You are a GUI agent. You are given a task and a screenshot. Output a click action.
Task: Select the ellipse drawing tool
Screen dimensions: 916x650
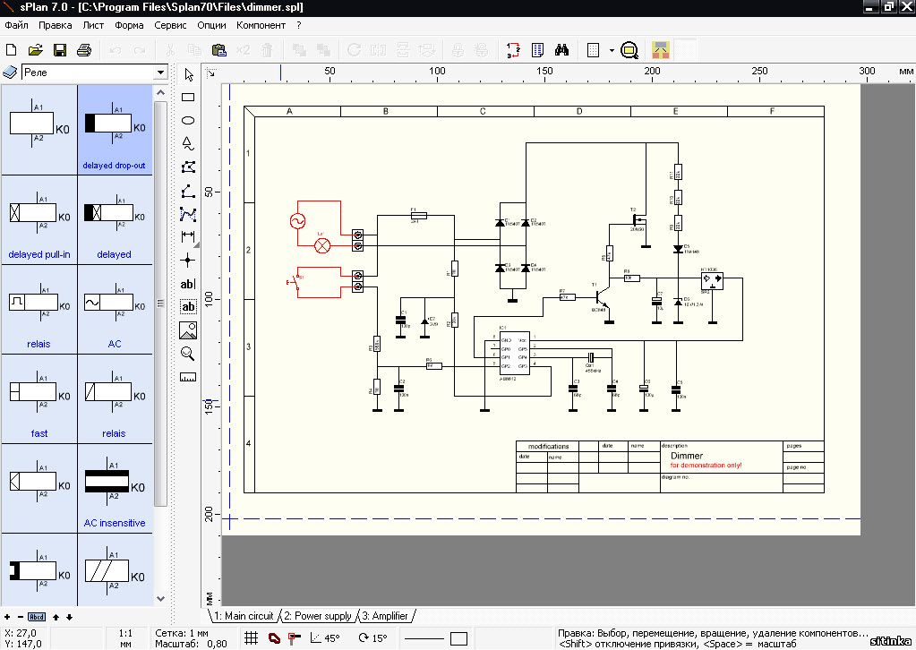[x=188, y=120]
